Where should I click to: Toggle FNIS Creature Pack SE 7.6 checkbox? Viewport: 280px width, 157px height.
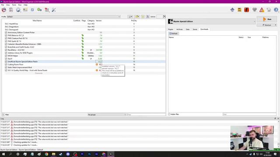[6, 38]
